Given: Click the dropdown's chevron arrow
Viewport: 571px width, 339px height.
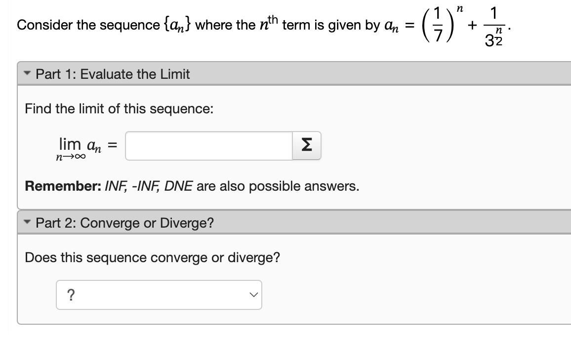Looking at the screenshot, I should pyautogui.click(x=254, y=295).
